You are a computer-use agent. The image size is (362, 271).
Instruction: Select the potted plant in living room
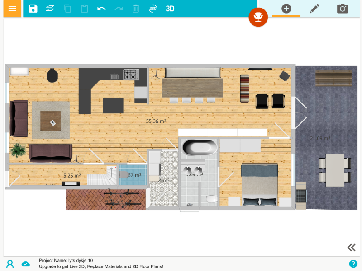[18, 150]
